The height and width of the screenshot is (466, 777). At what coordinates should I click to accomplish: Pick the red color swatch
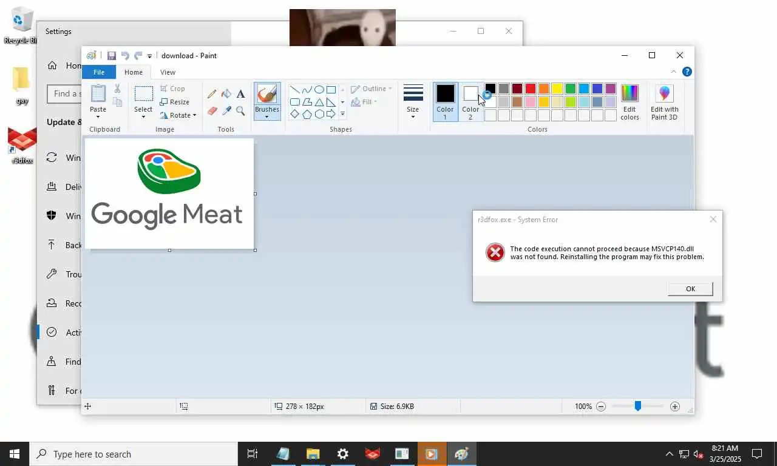(531, 89)
